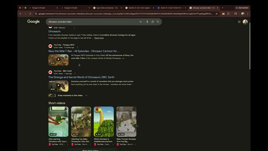Open options for the Which dinosaur is this short

(x=113, y=144)
